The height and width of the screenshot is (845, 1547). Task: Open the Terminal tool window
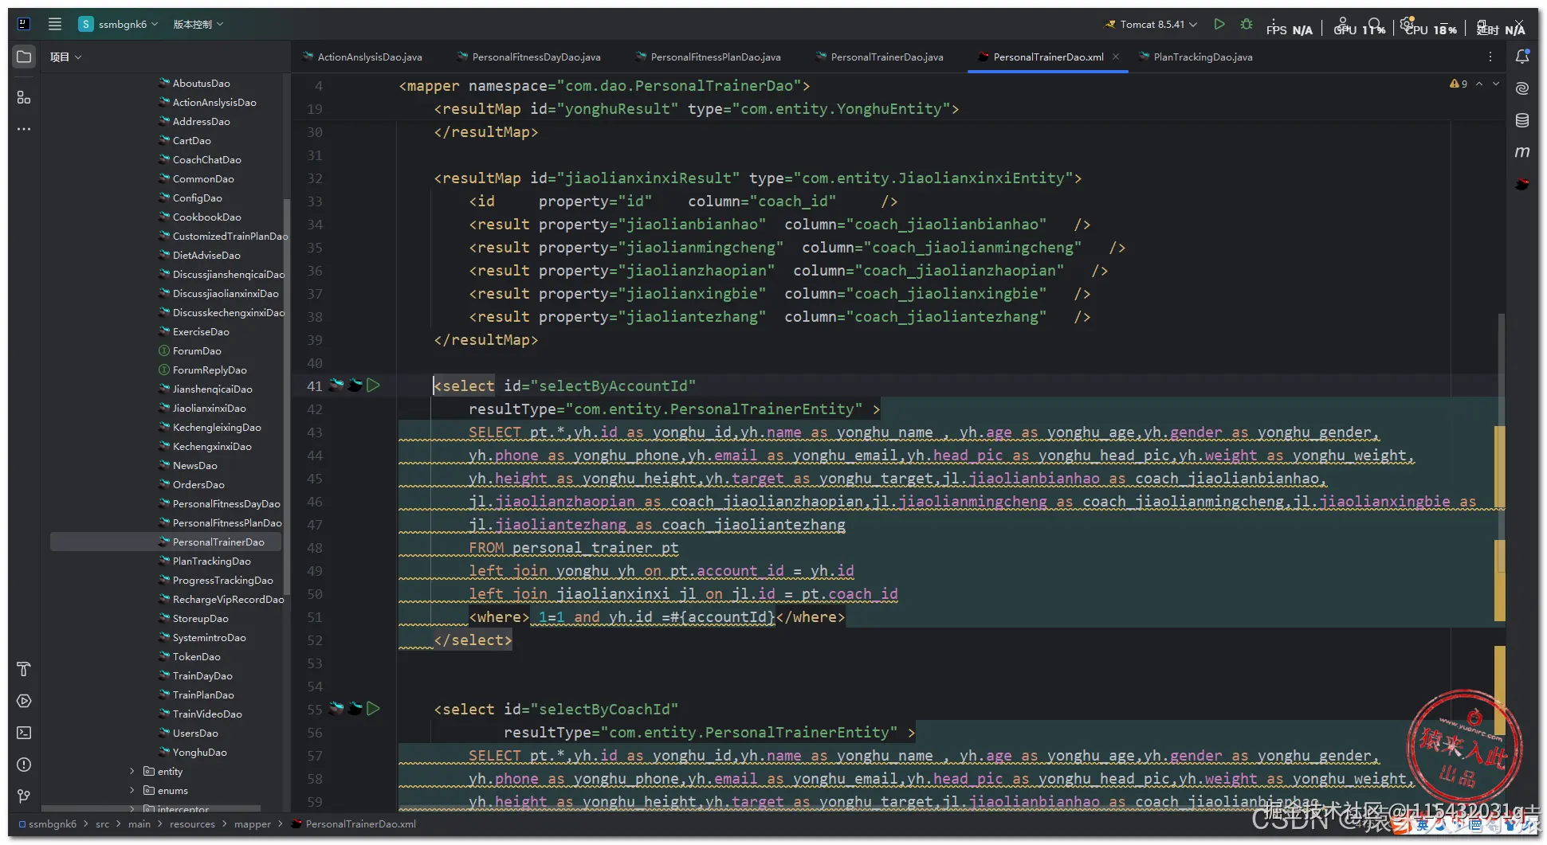tap(24, 733)
